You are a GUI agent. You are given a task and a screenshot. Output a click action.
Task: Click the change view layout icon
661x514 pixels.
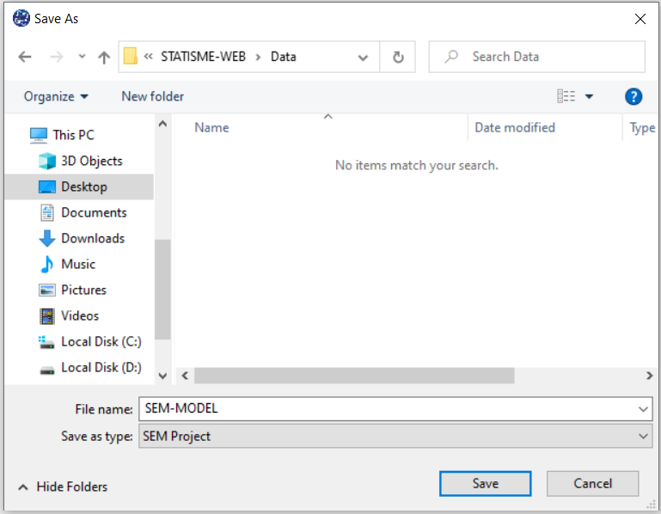tap(566, 96)
